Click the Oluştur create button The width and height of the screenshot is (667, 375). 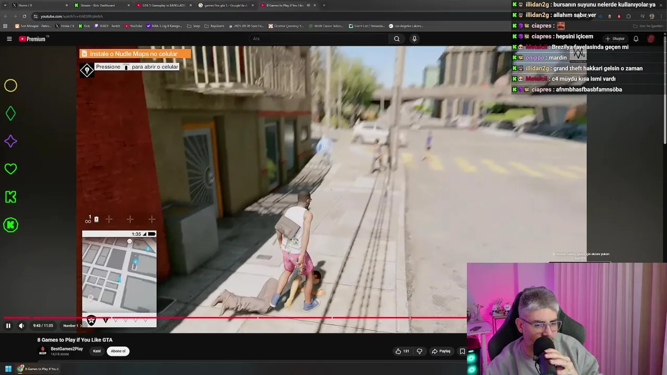coord(615,39)
